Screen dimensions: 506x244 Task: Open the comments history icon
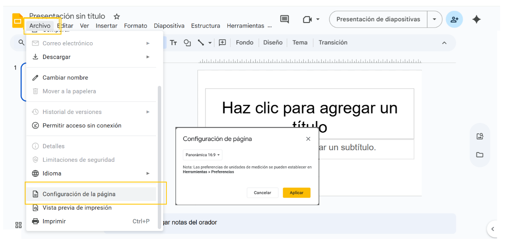284,19
